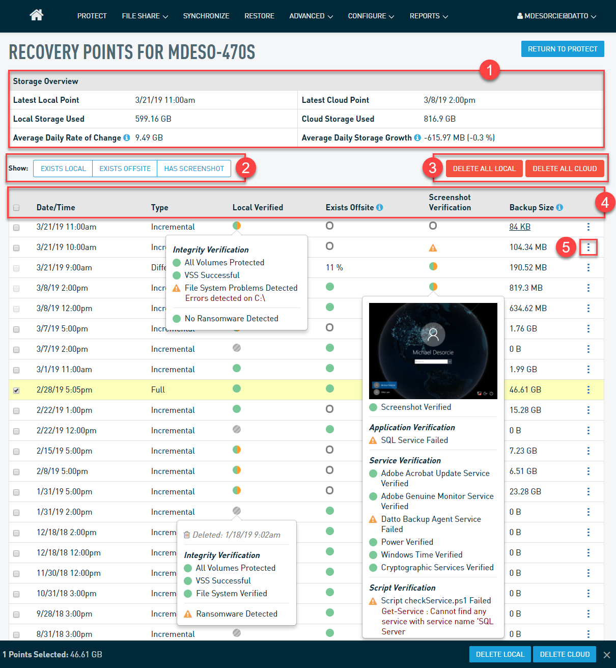Click the info icon next to Exists Offsite header
This screenshot has width=616, height=668.
coord(379,207)
